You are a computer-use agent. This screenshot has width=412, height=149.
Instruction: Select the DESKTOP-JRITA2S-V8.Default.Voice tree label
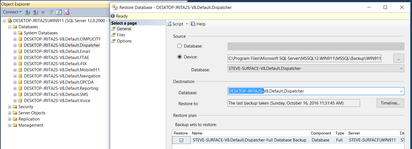[x=57, y=101]
